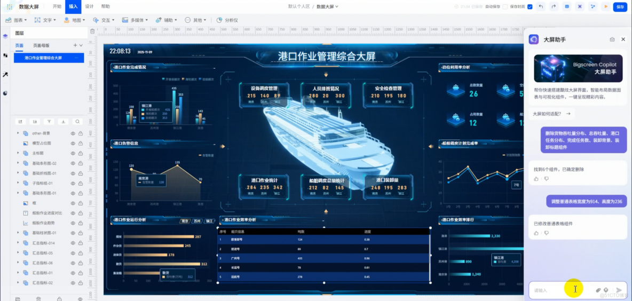Click the orange play preview icon
The image size is (632, 301).
click(605, 6)
